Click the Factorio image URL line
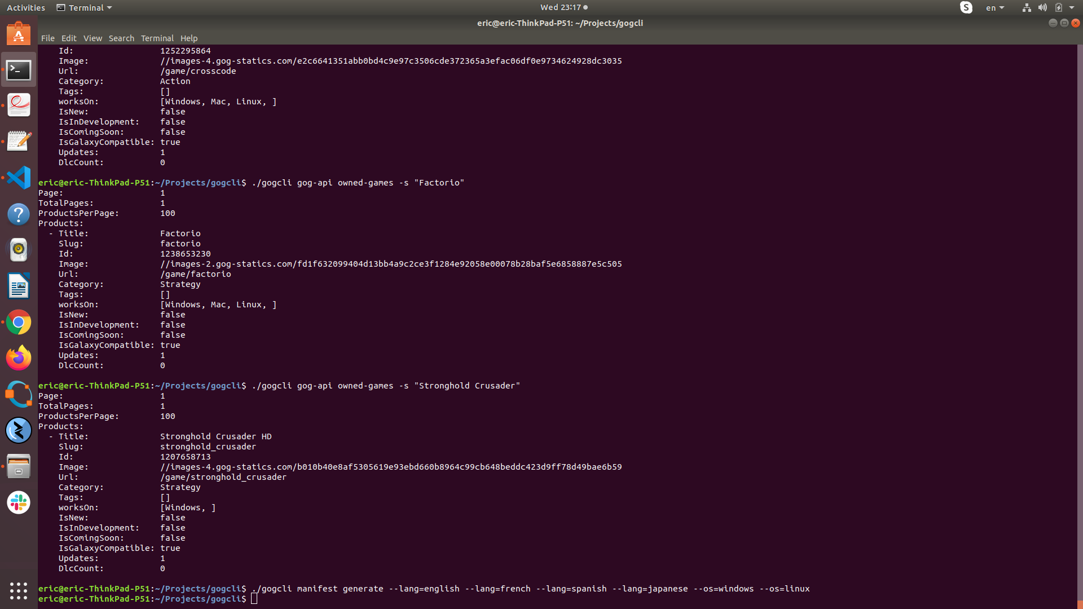This screenshot has width=1083, height=609. pos(391,264)
